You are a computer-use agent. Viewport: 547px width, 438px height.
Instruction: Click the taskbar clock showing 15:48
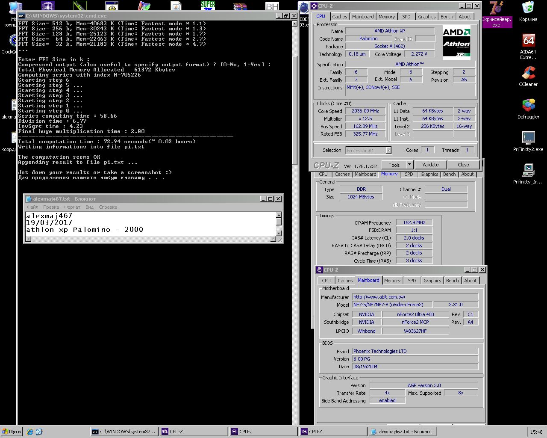536,432
